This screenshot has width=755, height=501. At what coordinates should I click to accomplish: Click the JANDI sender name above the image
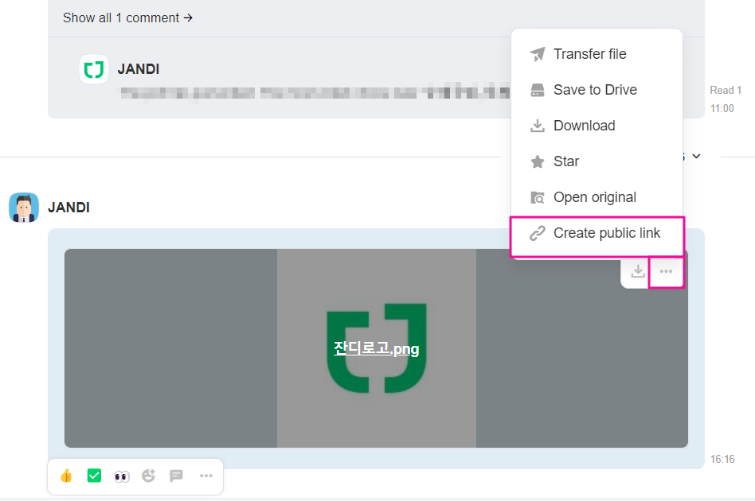coord(68,208)
